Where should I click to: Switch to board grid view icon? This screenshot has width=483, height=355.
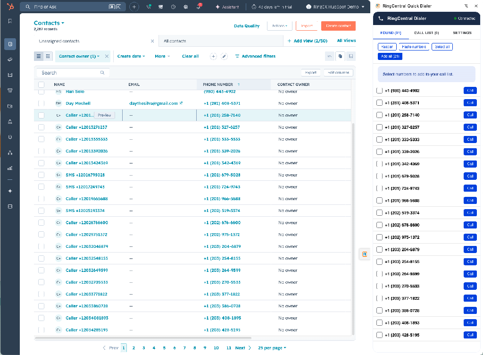click(x=48, y=56)
